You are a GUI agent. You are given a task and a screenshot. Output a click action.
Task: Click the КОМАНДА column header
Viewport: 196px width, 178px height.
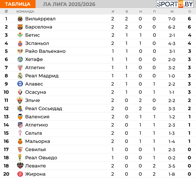tap(25, 12)
